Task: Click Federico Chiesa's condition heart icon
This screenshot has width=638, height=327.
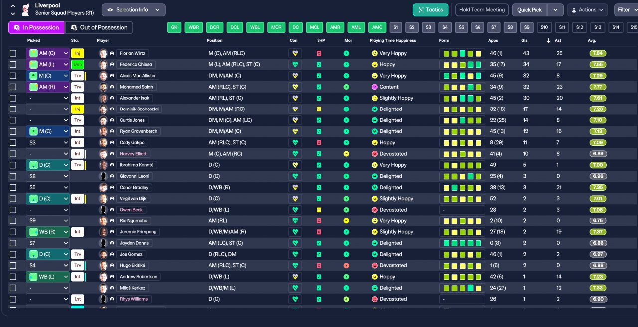Action: pos(295,64)
